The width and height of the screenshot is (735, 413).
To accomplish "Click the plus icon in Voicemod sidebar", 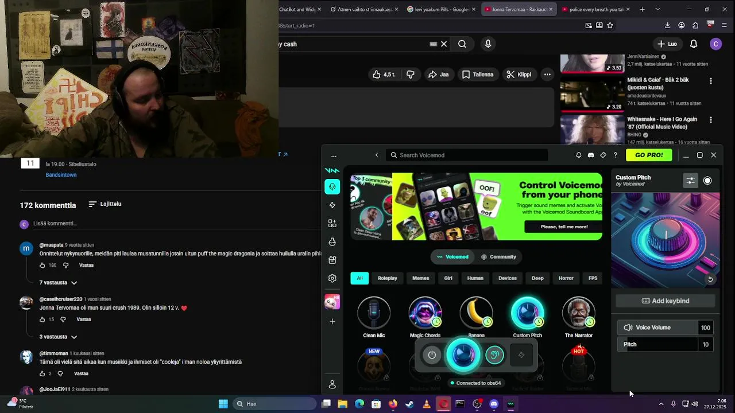I will (332, 321).
